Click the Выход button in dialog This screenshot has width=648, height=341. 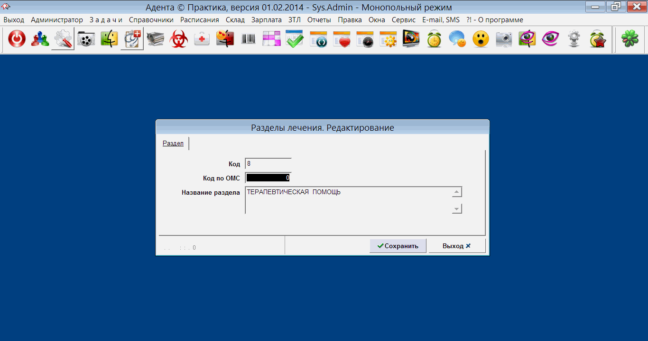pos(456,246)
